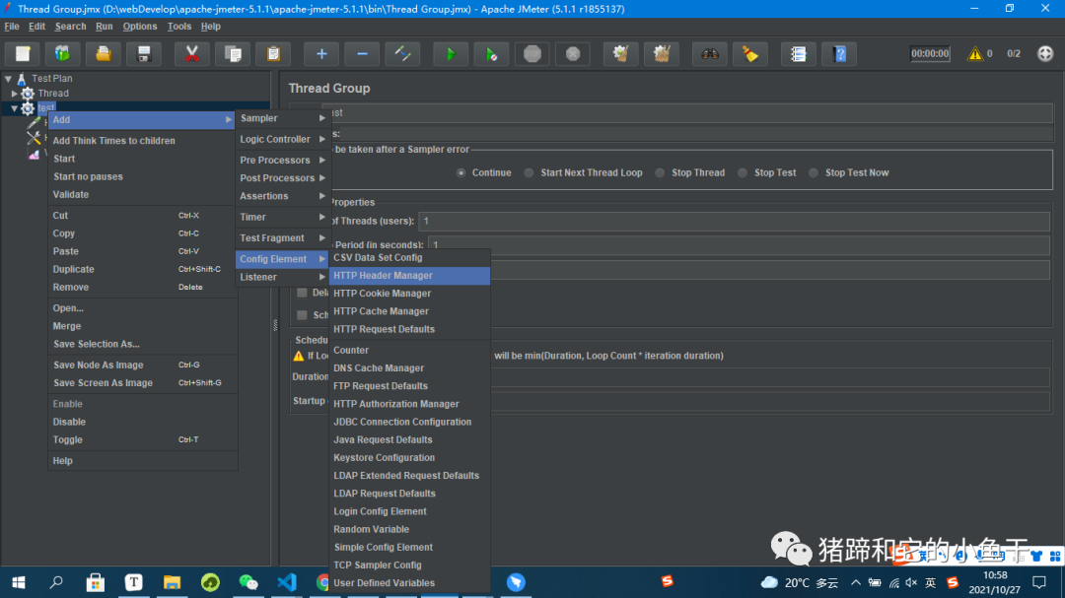Open the Test Fragment submenu

[283, 238]
